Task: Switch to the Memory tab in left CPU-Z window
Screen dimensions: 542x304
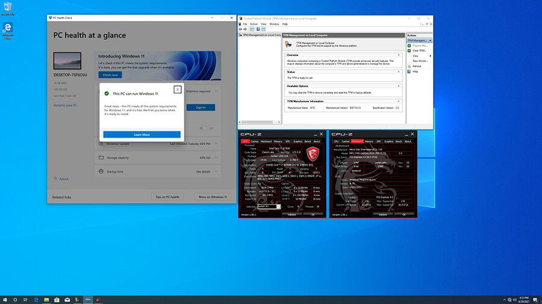Action: (278, 141)
